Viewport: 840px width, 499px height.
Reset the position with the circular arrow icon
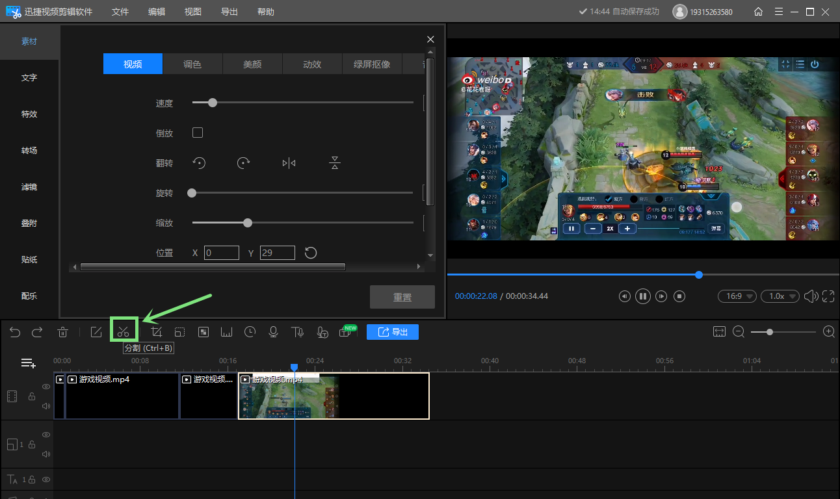[x=311, y=253]
